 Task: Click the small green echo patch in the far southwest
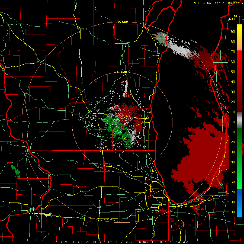[16, 172]
